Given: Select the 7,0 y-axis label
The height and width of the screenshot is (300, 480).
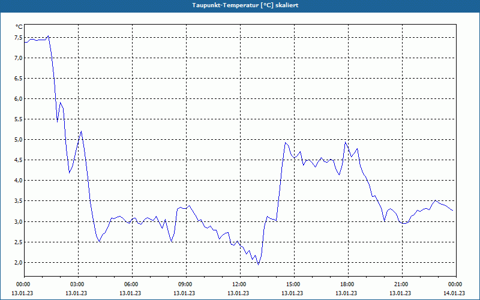Looking at the screenshot, I should [18, 58].
